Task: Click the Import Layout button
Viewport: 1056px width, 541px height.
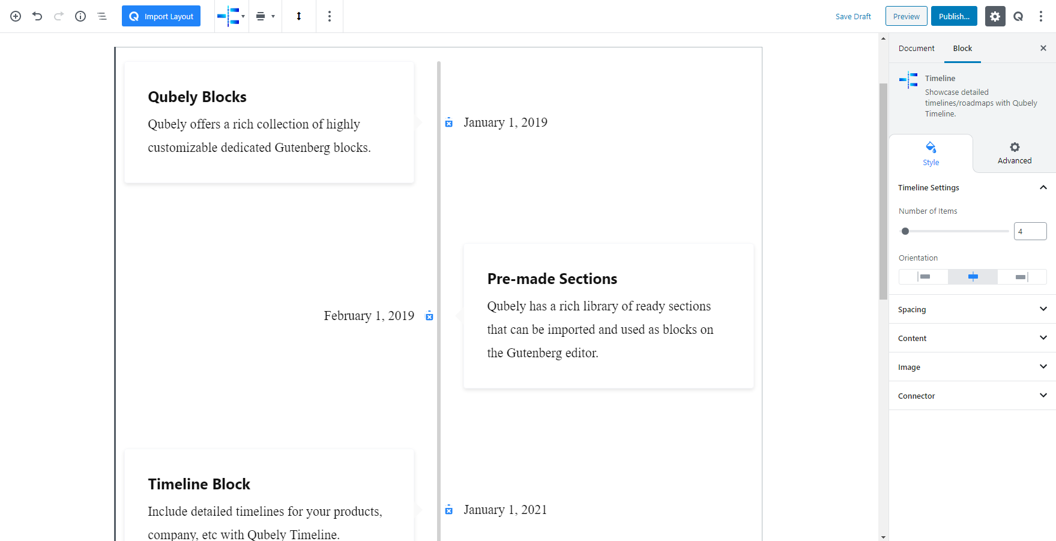Action: tap(161, 16)
